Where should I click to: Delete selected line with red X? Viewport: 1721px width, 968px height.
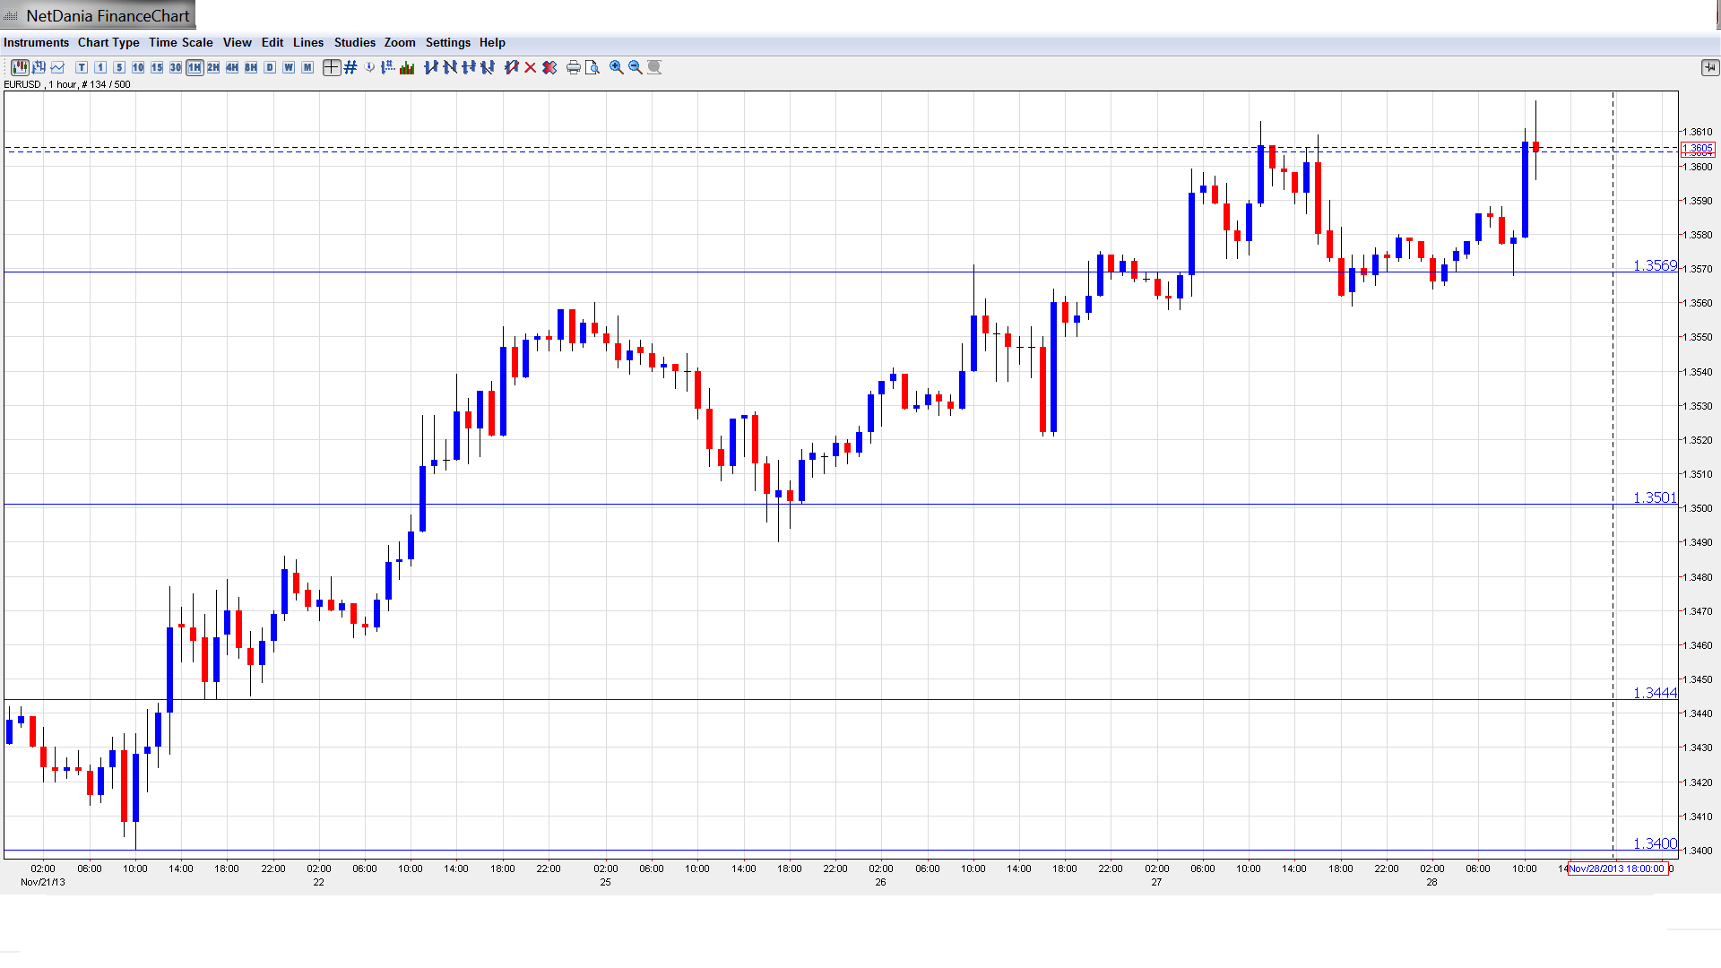pyautogui.click(x=531, y=67)
